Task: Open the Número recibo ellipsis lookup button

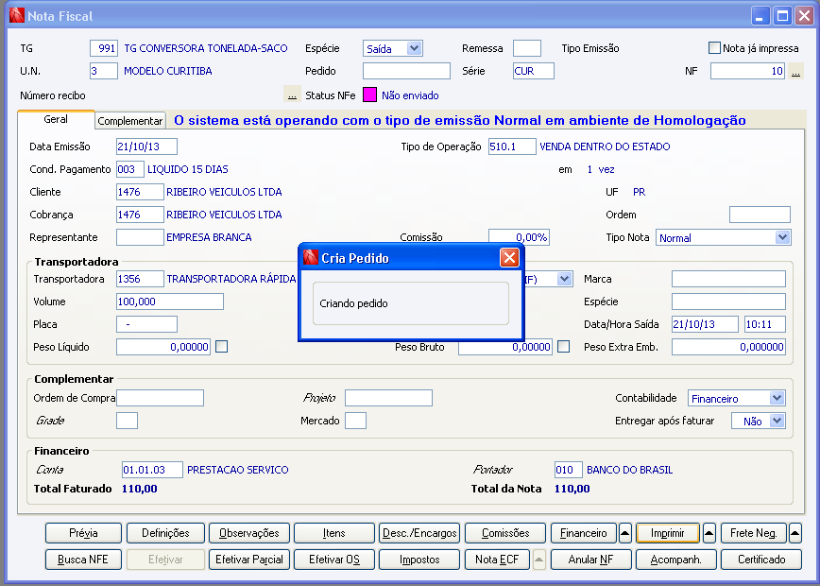Action: pos(292,95)
